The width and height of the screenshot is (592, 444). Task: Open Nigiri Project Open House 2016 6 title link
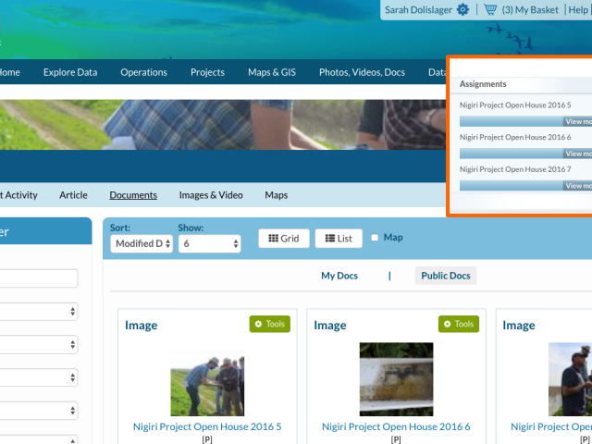[x=396, y=426]
